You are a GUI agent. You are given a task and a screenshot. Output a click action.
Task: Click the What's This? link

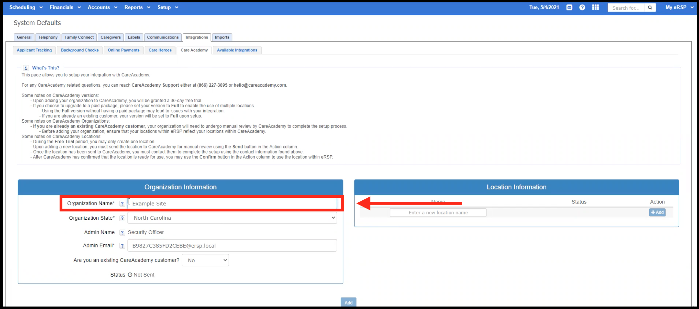click(46, 68)
